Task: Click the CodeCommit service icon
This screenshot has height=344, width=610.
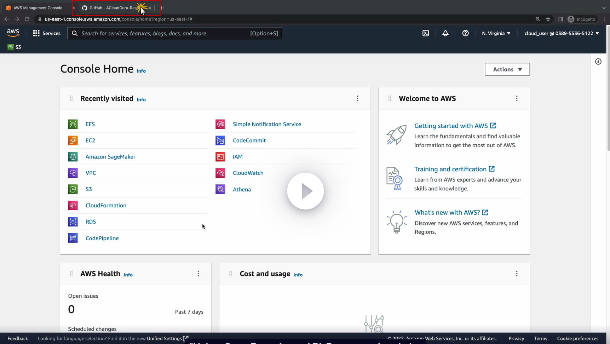Action: pos(220,141)
